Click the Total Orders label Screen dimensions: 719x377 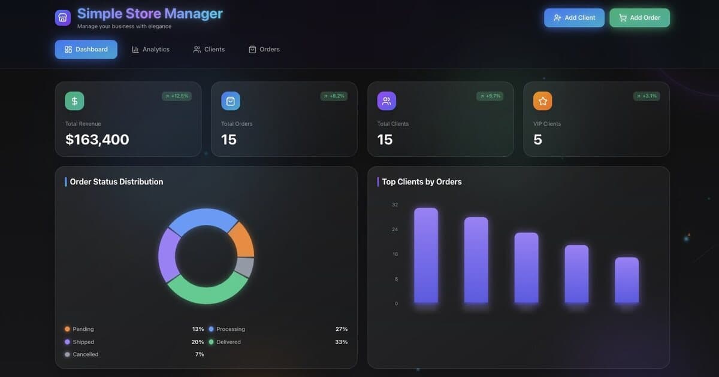click(237, 124)
